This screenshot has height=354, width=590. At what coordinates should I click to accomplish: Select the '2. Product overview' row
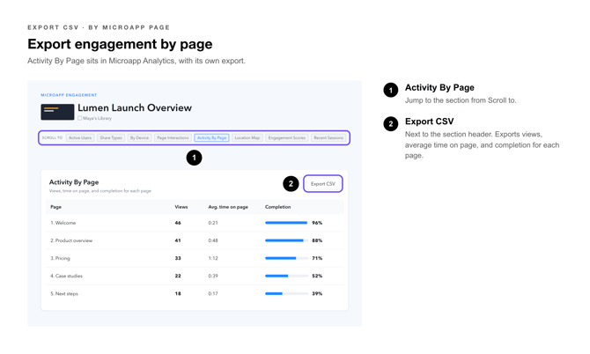[195, 240]
